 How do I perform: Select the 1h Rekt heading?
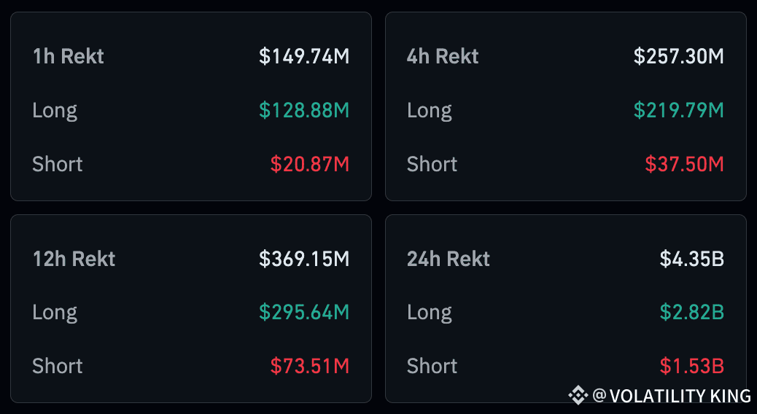click(69, 56)
